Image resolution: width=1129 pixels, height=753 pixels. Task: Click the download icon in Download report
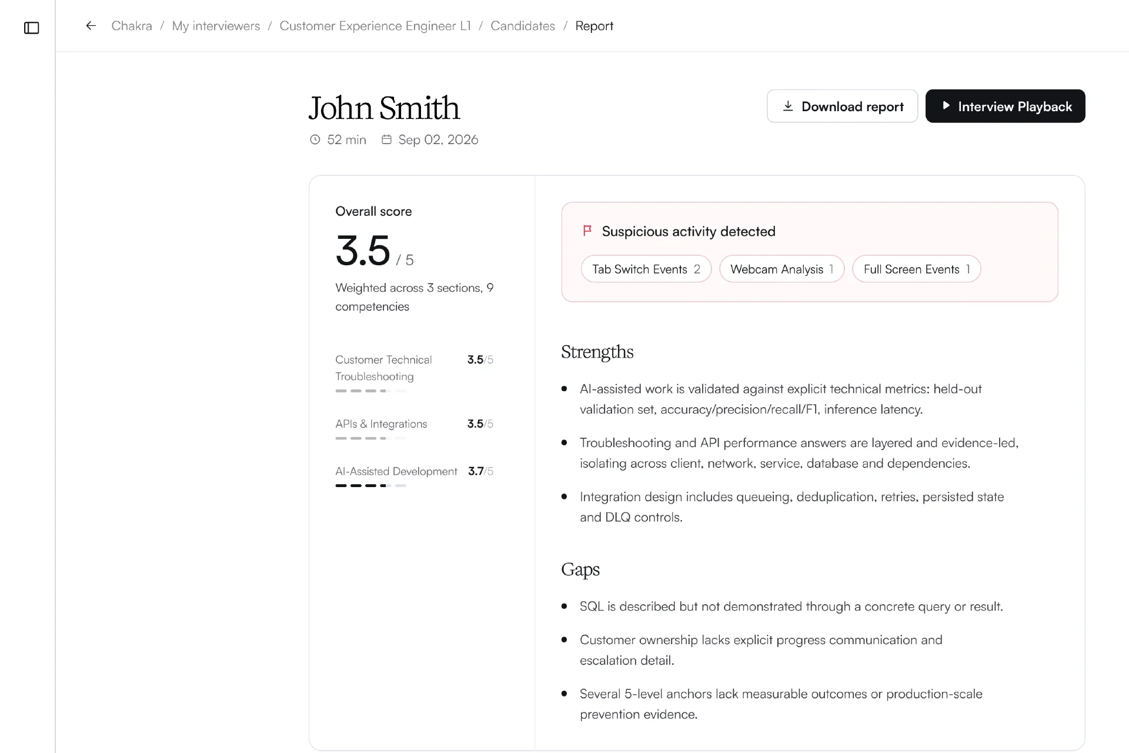point(788,106)
